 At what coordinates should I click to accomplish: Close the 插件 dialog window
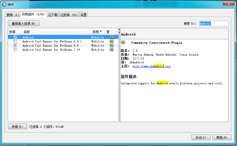(x=228, y=3)
